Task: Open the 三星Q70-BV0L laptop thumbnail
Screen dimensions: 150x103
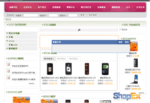Action: 134,79
